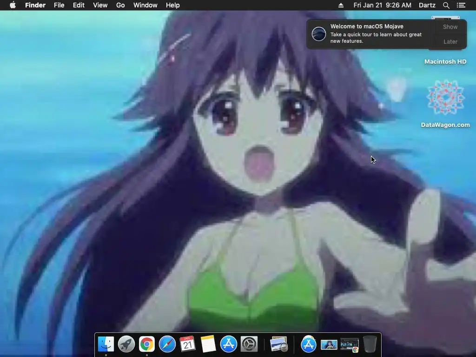This screenshot has width=476, height=357.
Task: Open the Go menu
Action: [x=120, y=5]
